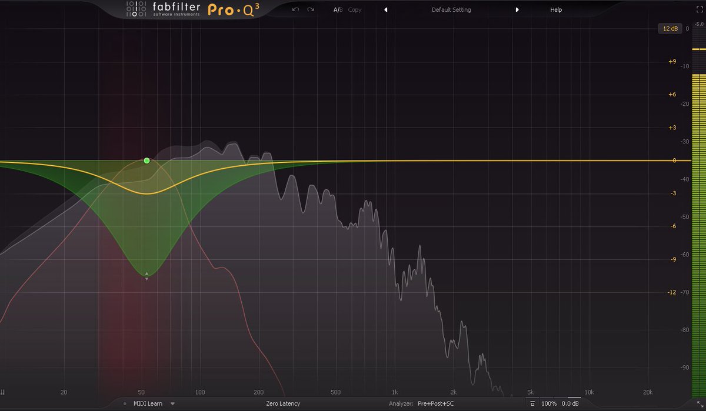Click the +9 dB scale label

coord(672,61)
